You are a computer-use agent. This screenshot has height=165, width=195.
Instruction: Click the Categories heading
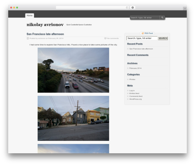[133, 75]
